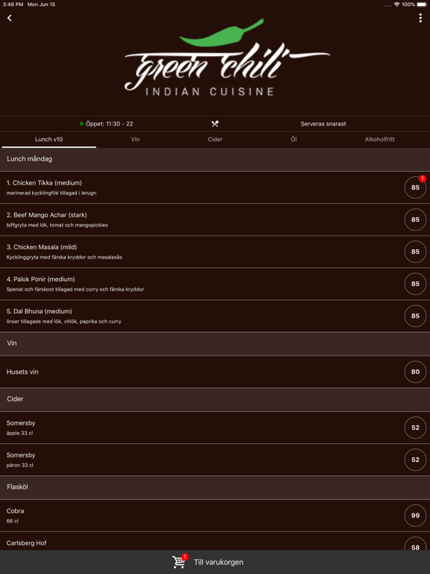Add Palok Ponir with its 85 button

(x=415, y=284)
